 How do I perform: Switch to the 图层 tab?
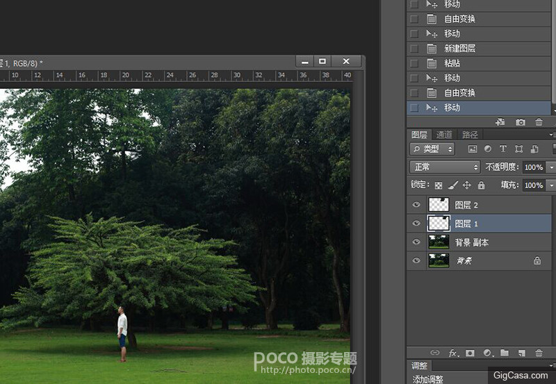[419, 135]
